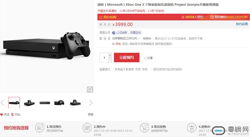The image size is (250, 137).
Task: Click the heart 关注 follow icon
Action: tap(2, 115)
